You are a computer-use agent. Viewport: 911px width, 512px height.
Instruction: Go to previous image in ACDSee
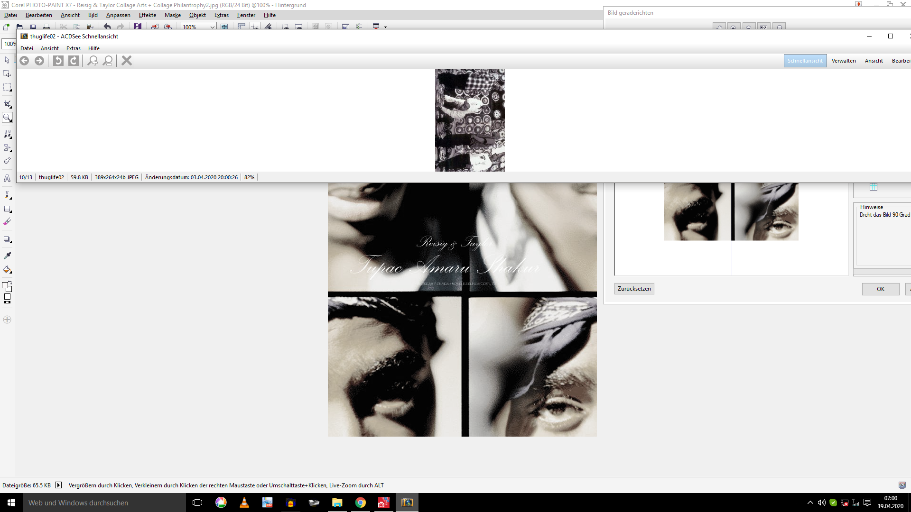click(24, 61)
